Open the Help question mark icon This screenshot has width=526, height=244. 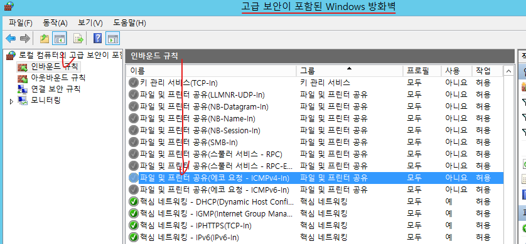tap(97, 39)
